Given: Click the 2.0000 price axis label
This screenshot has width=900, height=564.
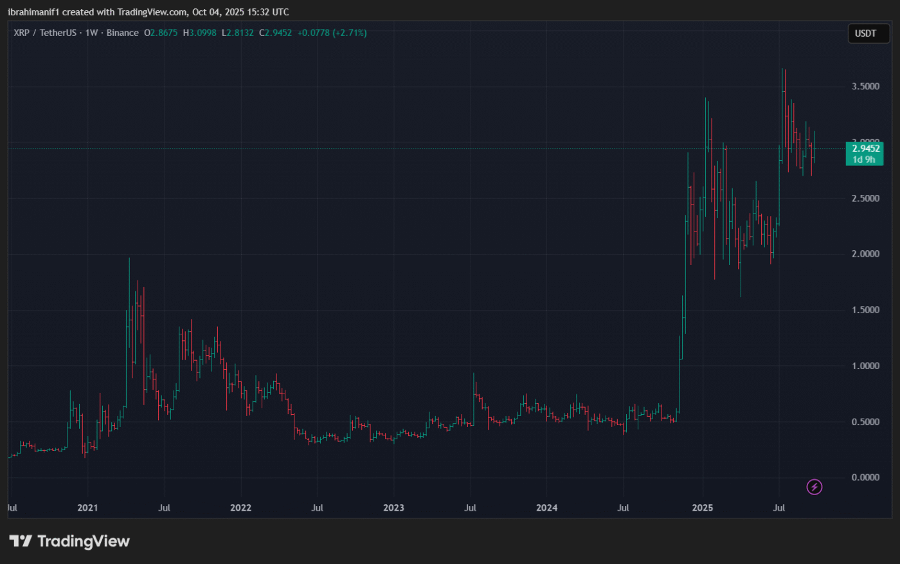Looking at the screenshot, I should (x=865, y=254).
